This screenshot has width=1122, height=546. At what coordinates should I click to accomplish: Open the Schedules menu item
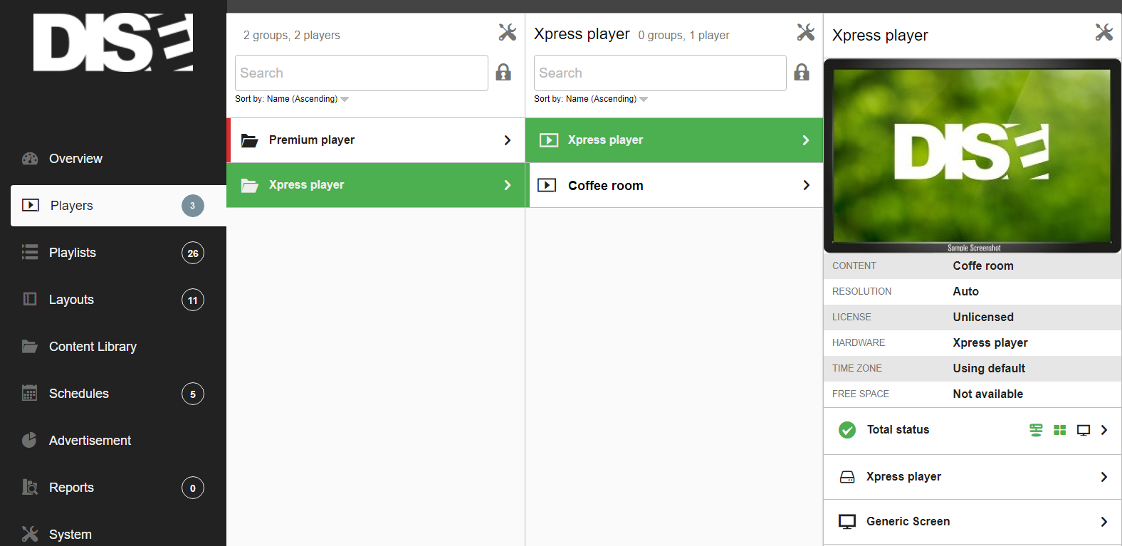coord(113,394)
